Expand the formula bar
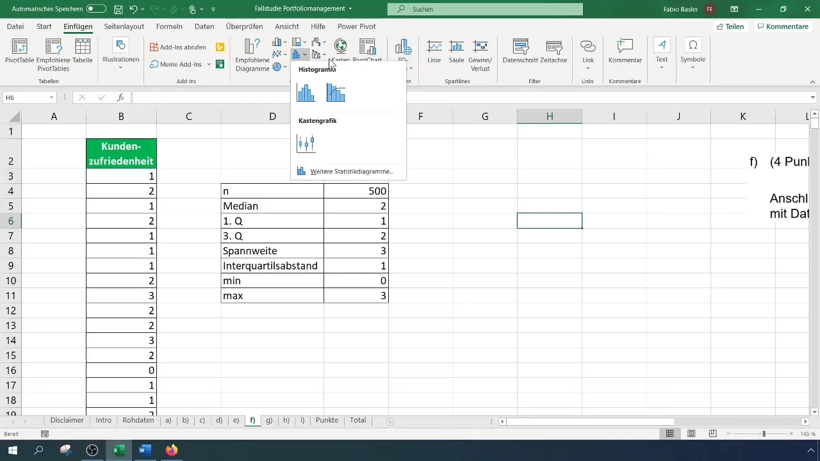The image size is (820, 461). click(812, 97)
